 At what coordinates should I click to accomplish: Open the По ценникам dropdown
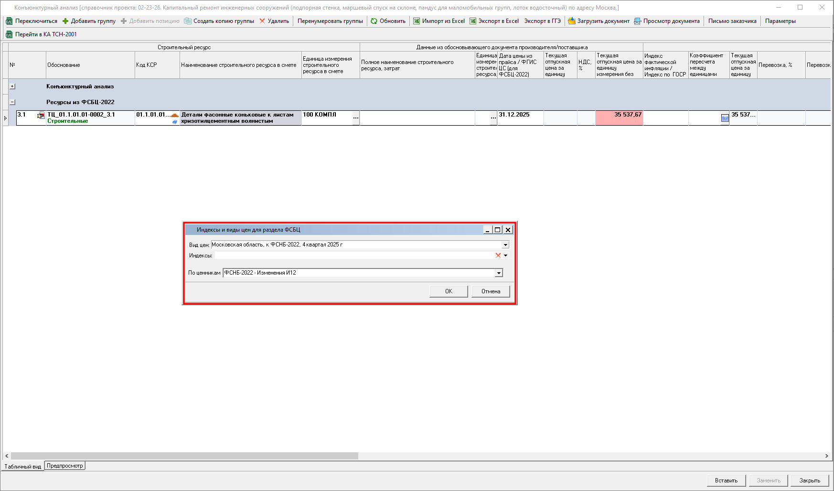[x=499, y=273]
